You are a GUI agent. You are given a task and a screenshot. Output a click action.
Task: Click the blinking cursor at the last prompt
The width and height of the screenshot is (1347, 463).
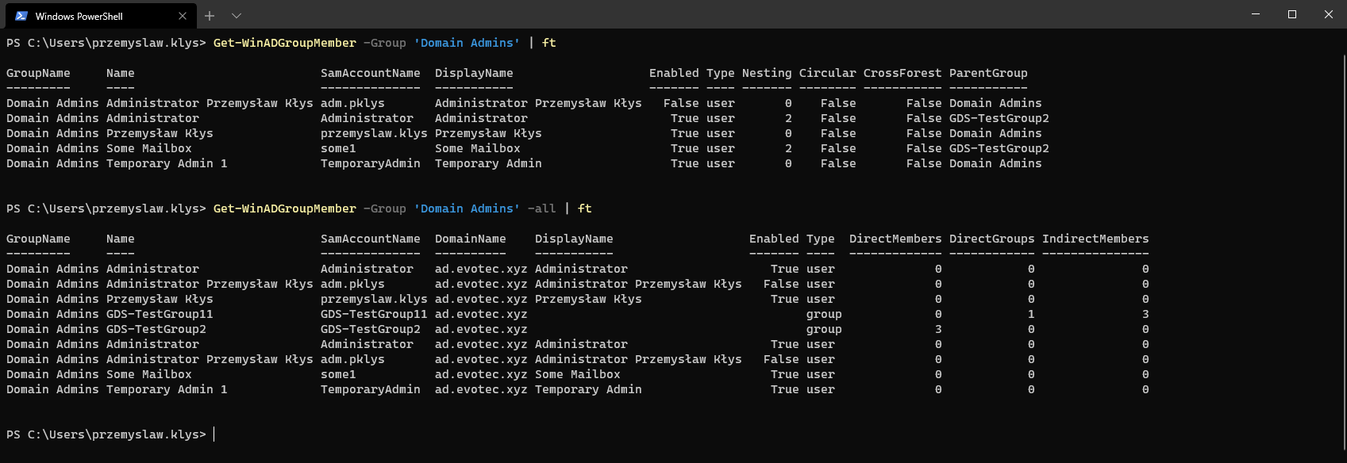tap(214, 434)
